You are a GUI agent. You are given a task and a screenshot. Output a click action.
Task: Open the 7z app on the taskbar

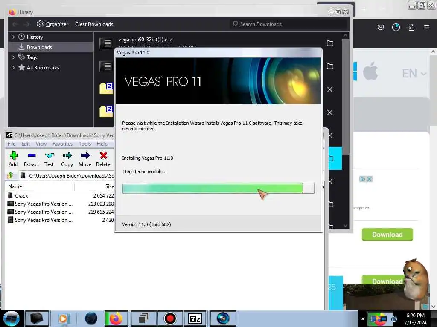click(x=195, y=318)
